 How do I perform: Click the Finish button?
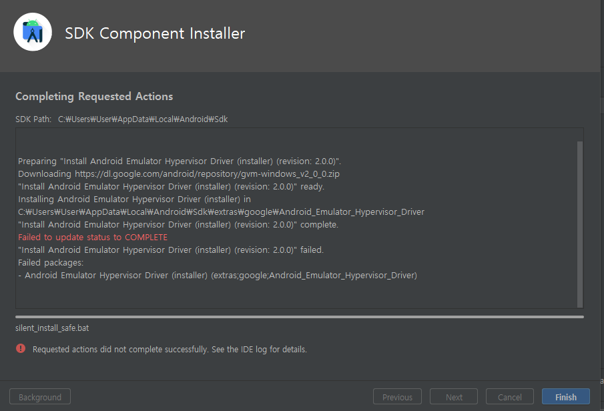565,397
